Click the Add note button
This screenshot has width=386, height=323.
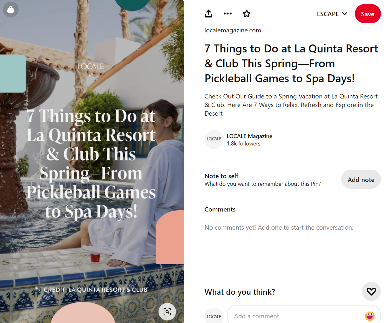coord(361,179)
